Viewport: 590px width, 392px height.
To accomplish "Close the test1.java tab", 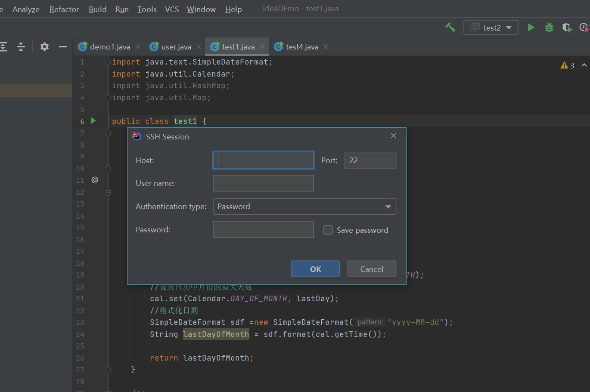I will (262, 46).
